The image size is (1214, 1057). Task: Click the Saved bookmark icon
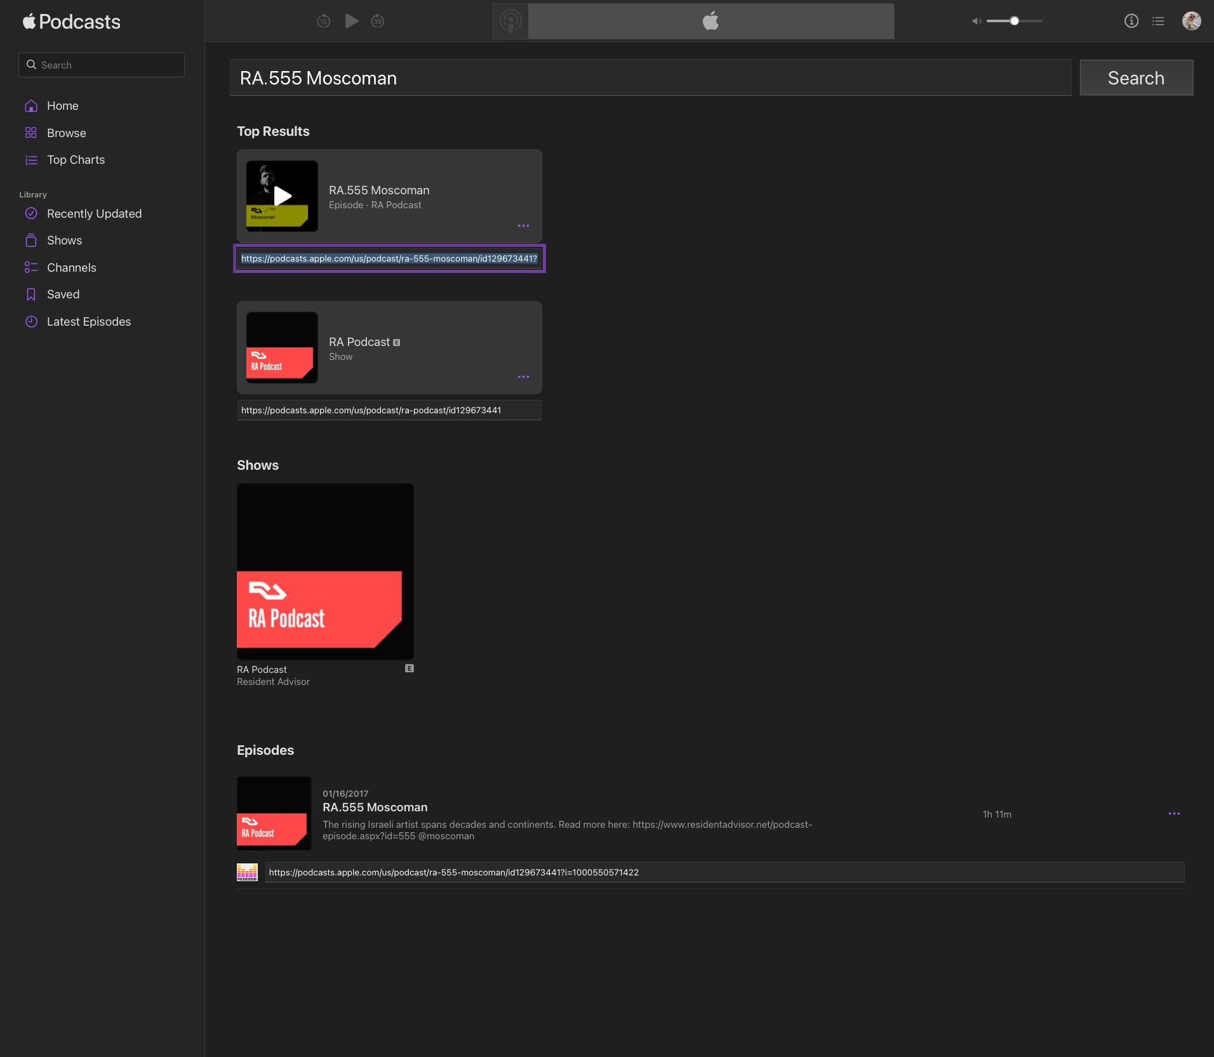31,295
